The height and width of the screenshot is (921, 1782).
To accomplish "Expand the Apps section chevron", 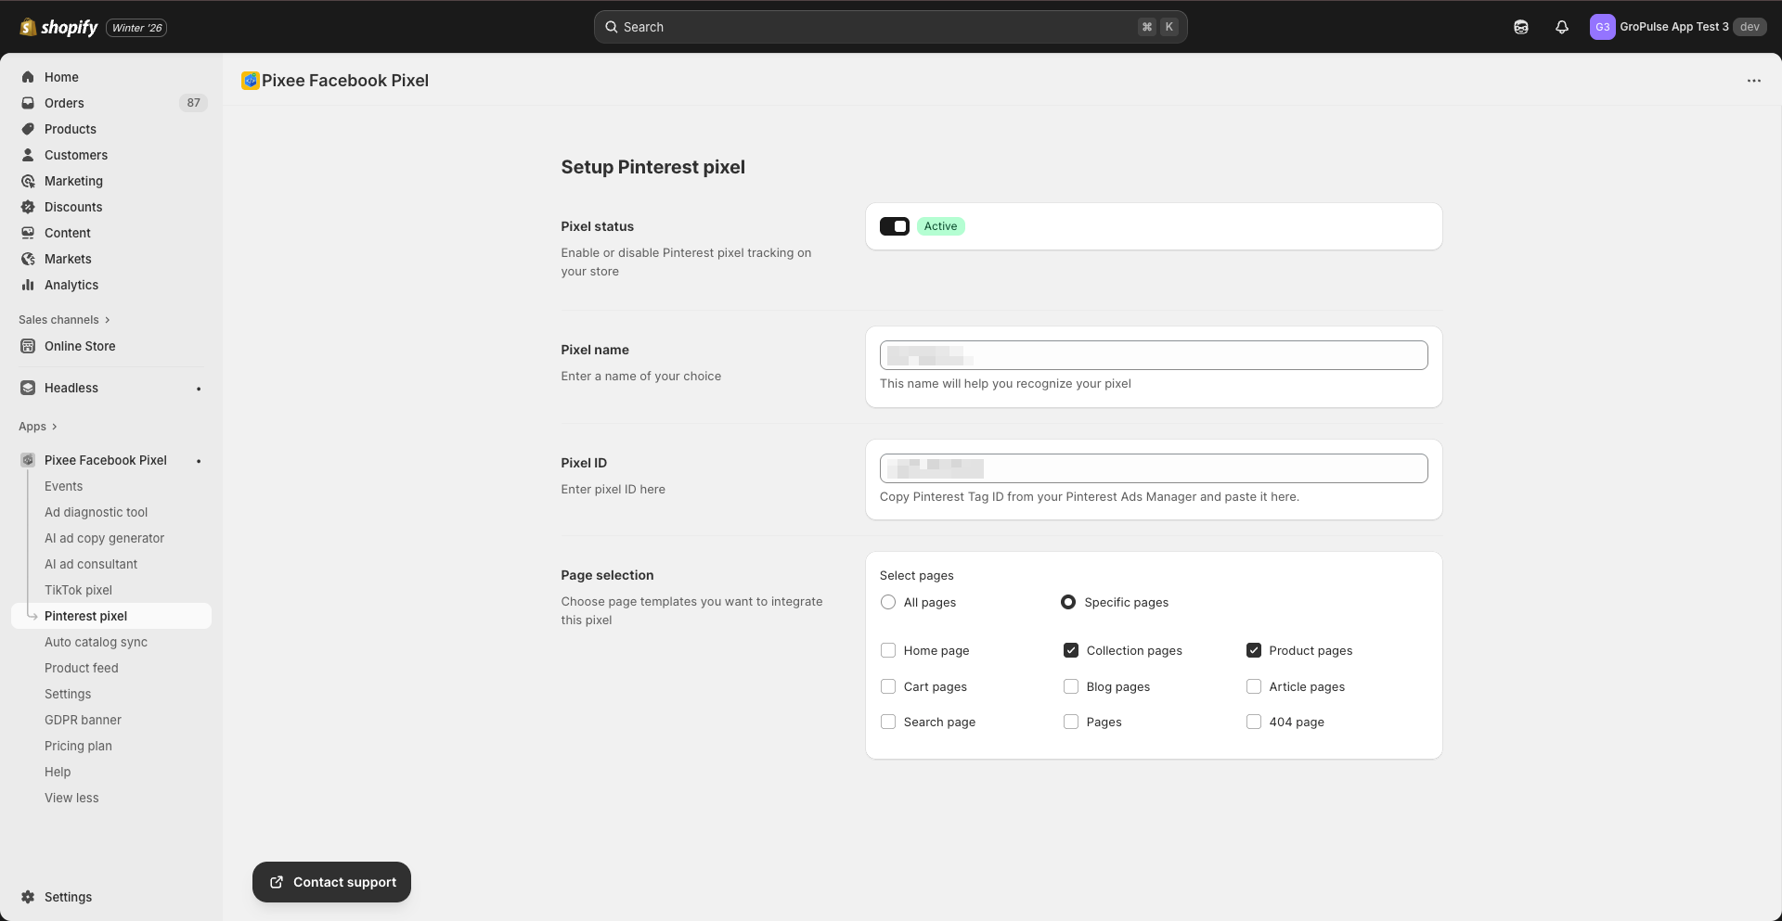I will [54, 427].
